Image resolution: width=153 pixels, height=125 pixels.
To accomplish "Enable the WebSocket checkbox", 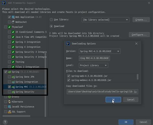I will (9, 22).
